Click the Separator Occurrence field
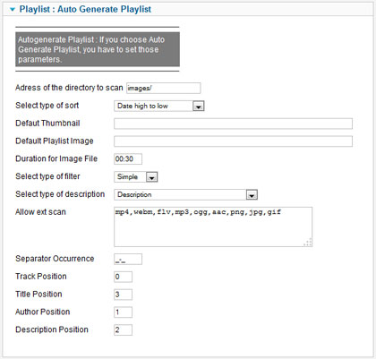 coord(128,259)
